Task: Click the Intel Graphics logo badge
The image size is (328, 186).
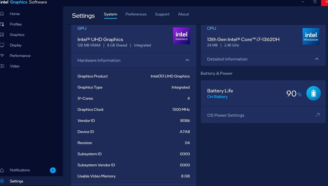Action: [181, 36]
